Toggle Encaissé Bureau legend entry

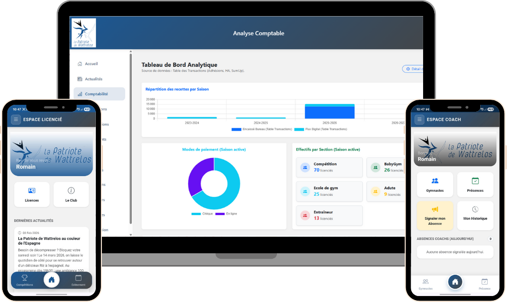point(236,129)
